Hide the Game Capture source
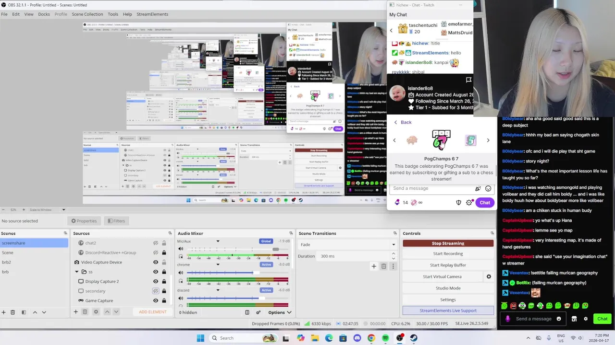Screen dimensions: 615x345 (156, 300)
